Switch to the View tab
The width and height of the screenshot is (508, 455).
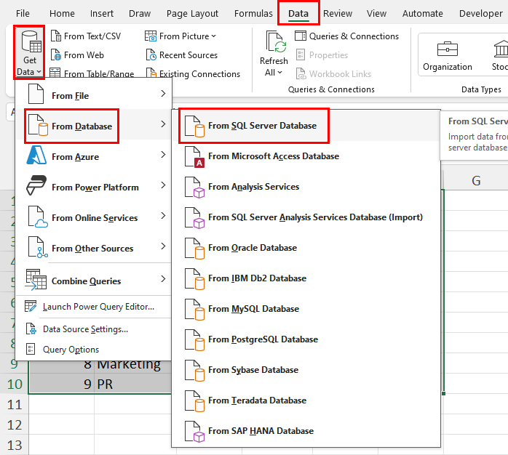[x=376, y=13]
